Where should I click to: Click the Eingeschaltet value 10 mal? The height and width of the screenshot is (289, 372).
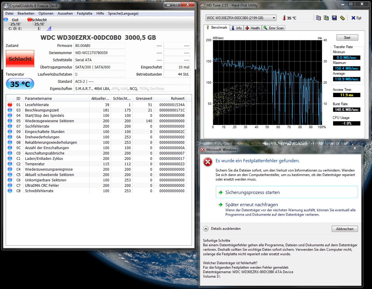pos(177,67)
